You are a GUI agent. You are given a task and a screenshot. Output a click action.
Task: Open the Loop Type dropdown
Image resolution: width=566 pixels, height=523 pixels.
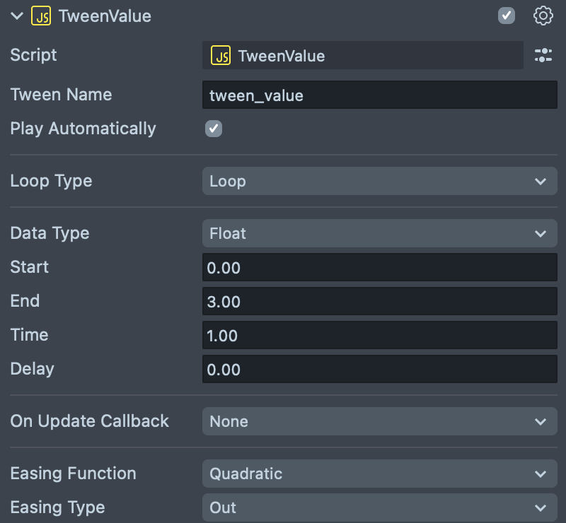click(379, 181)
